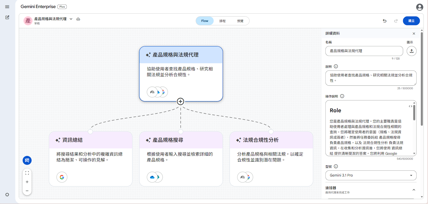Open the hamburger main menu
This screenshot has height=204, width=428.
pyautogui.click(x=7, y=7)
